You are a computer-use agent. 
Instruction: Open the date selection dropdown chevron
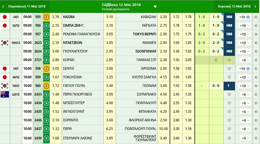155,6
